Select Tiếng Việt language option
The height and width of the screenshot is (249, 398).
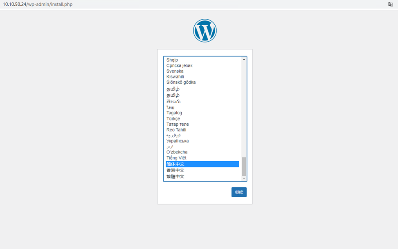202,158
